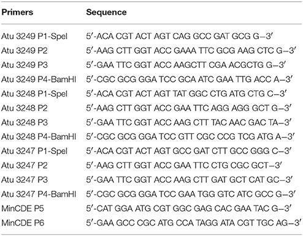Click the Atu 3248 P3 primer label
Screen dimensions: 303x236
pyautogui.click(x=25, y=122)
